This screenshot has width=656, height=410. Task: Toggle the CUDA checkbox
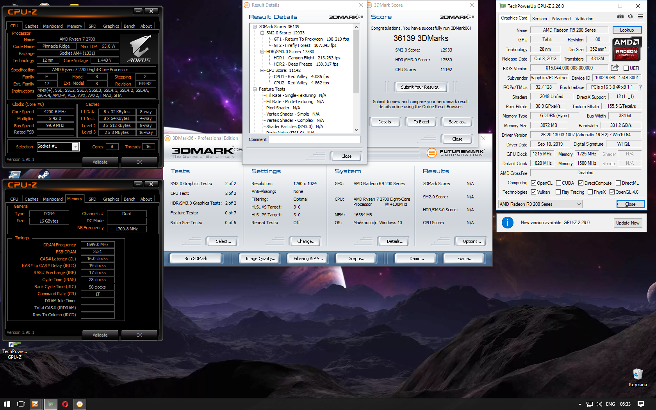(x=559, y=183)
